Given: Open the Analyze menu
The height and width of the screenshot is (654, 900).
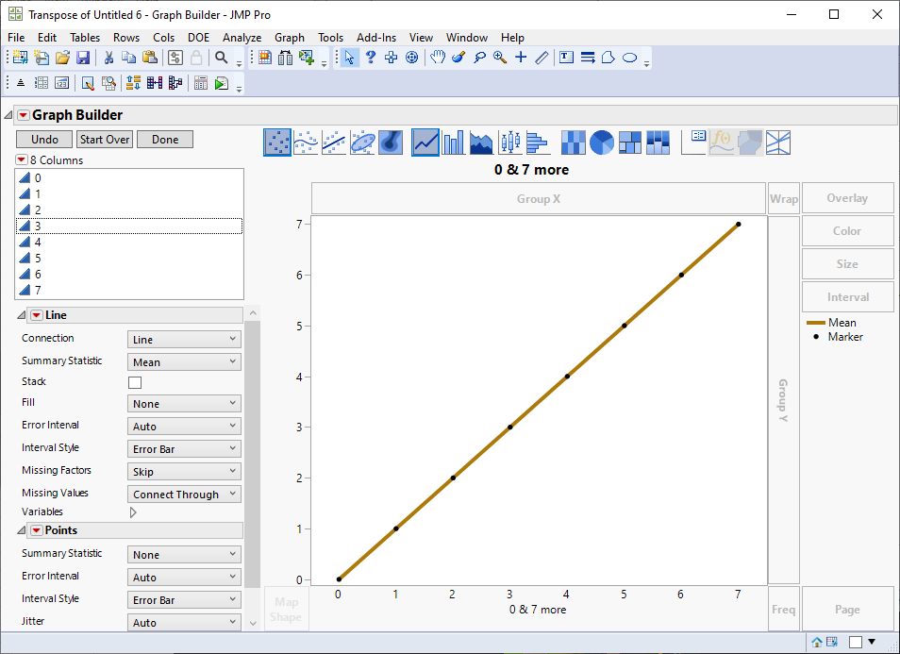Looking at the screenshot, I should pyautogui.click(x=242, y=37).
